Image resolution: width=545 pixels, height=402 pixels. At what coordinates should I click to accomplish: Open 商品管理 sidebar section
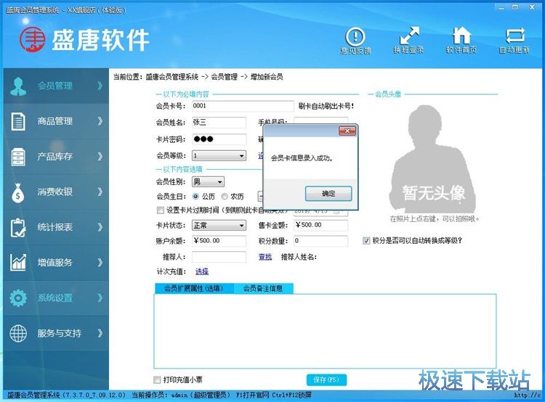pos(54,121)
